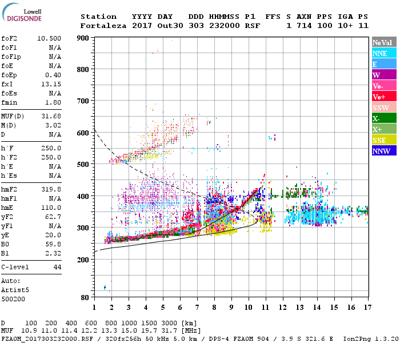Click the MUF(D) value 31.68
The width and height of the screenshot is (400, 343).
pos(51,116)
